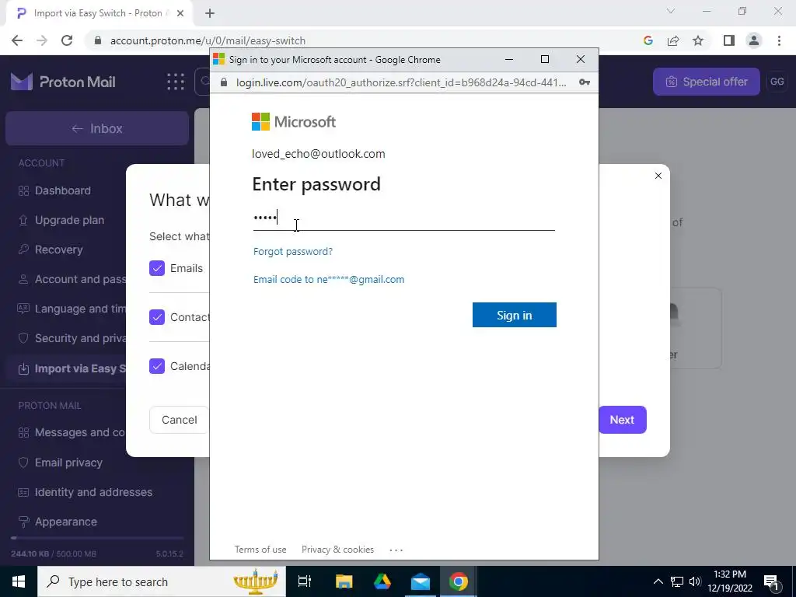Reload the Proton page

[x=67, y=40]
